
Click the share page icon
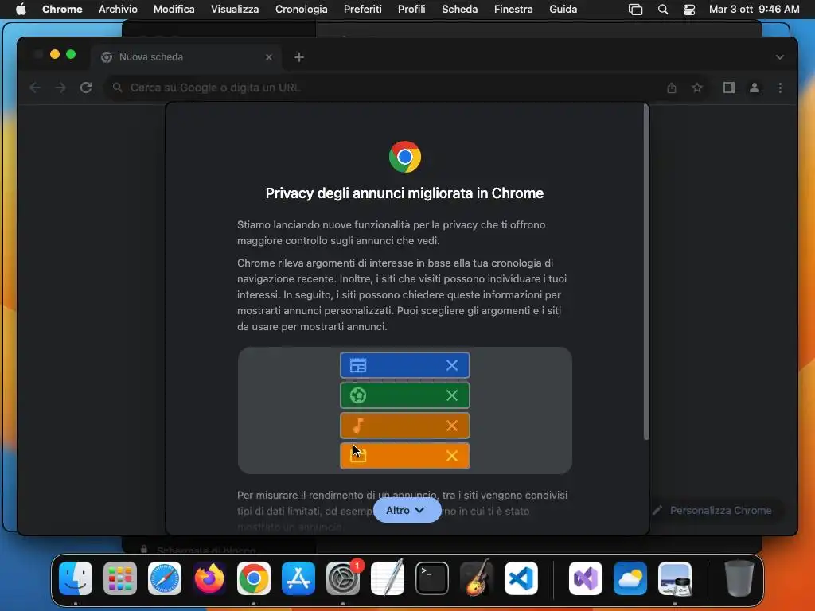pos(672,88)
